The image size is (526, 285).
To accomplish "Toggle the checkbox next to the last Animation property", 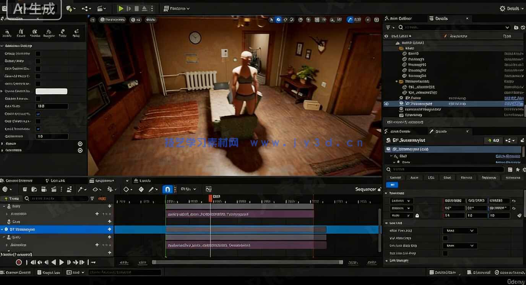I will 37,129.
